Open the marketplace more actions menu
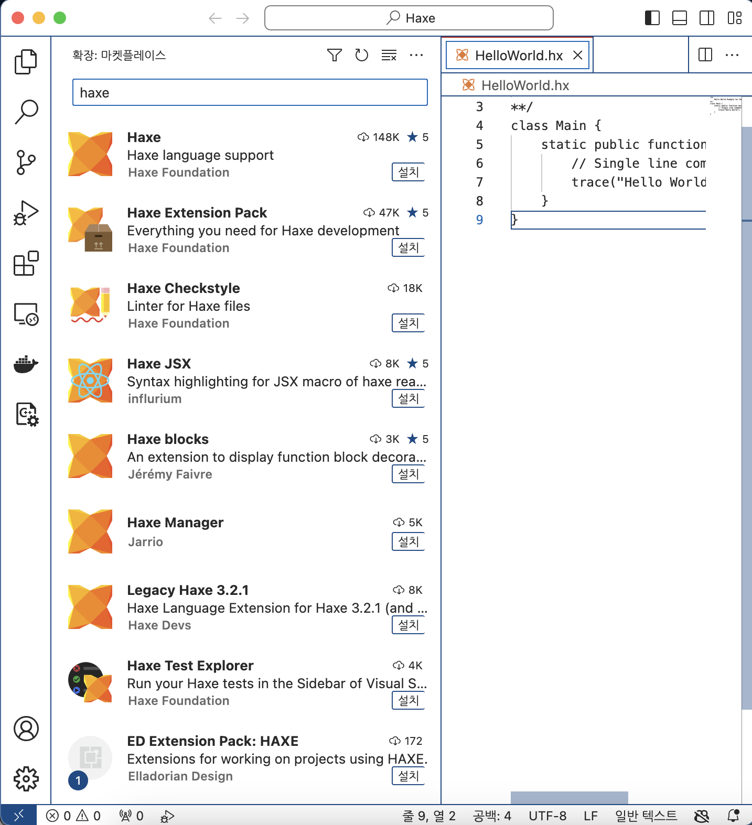Viewport: 752px width, 825px height. pyautogui.click(x=416, y=55)
